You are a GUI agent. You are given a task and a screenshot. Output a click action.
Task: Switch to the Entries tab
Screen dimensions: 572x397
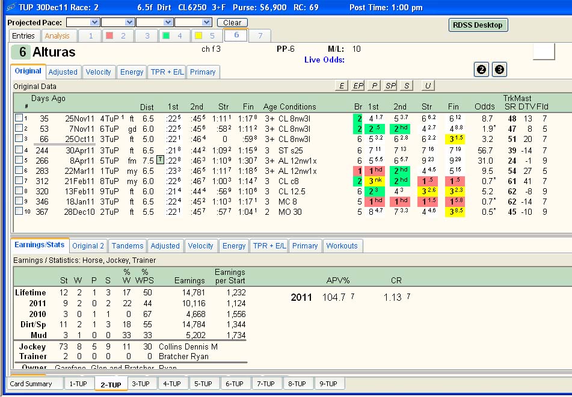(23, 35)
